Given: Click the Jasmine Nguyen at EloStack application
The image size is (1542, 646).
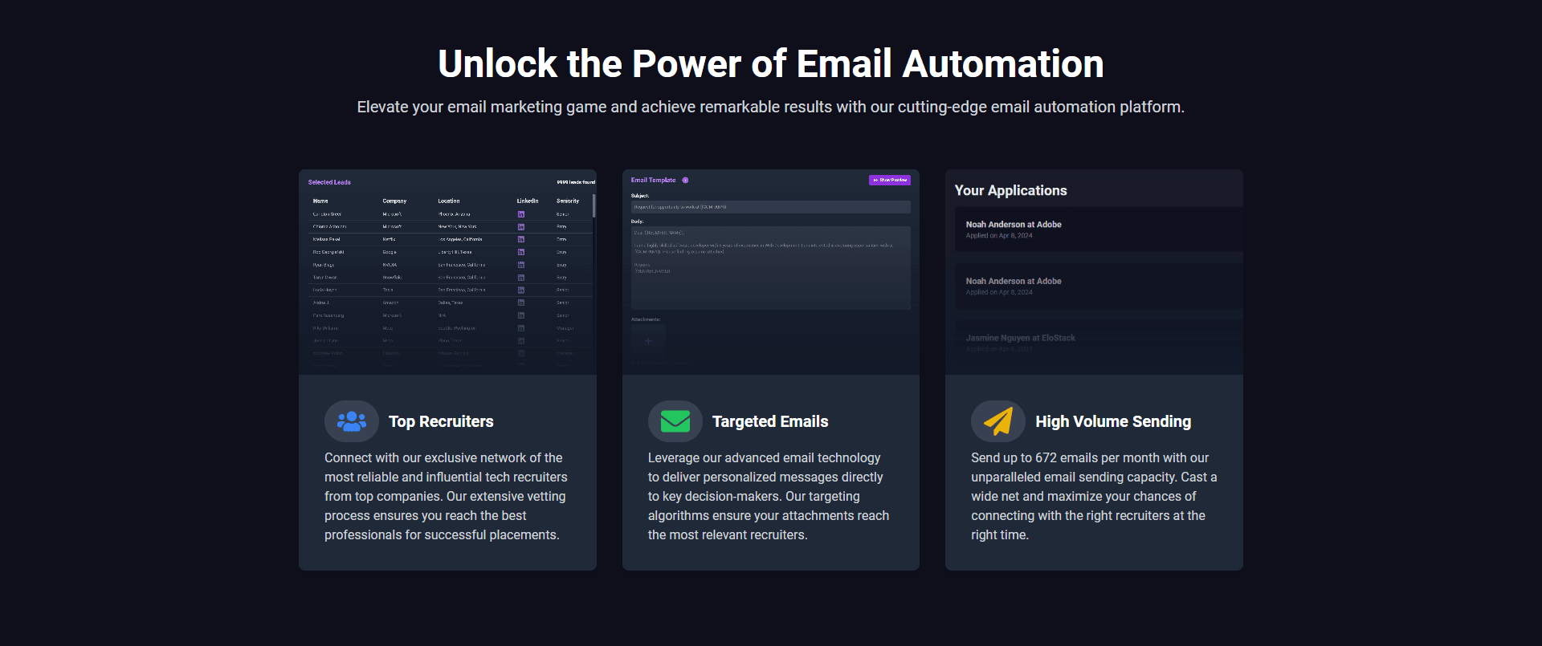Looking at the screenshot, I should (x=1099, y=343).
